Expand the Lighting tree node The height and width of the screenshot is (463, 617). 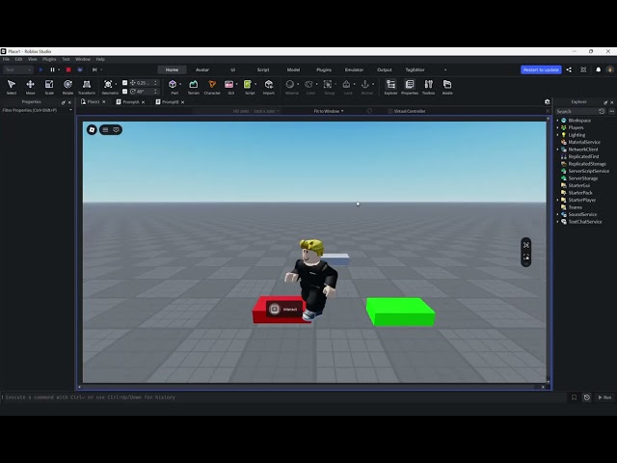click(557, 135)
